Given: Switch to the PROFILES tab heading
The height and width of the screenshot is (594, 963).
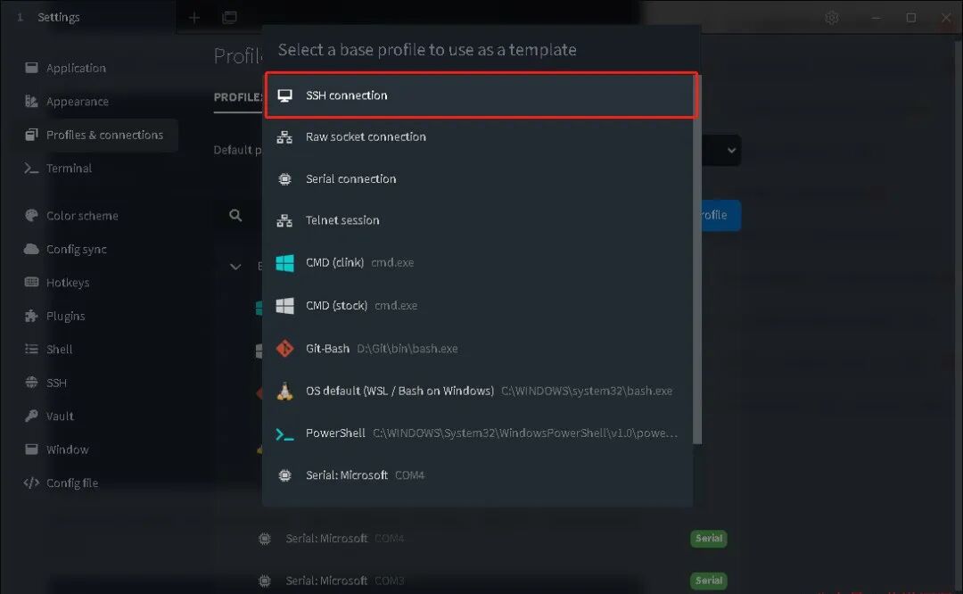Looking at the screenshot, I should point(238,97).
